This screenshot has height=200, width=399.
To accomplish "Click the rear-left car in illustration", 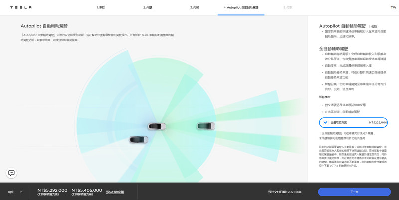I will pos(139,140).
